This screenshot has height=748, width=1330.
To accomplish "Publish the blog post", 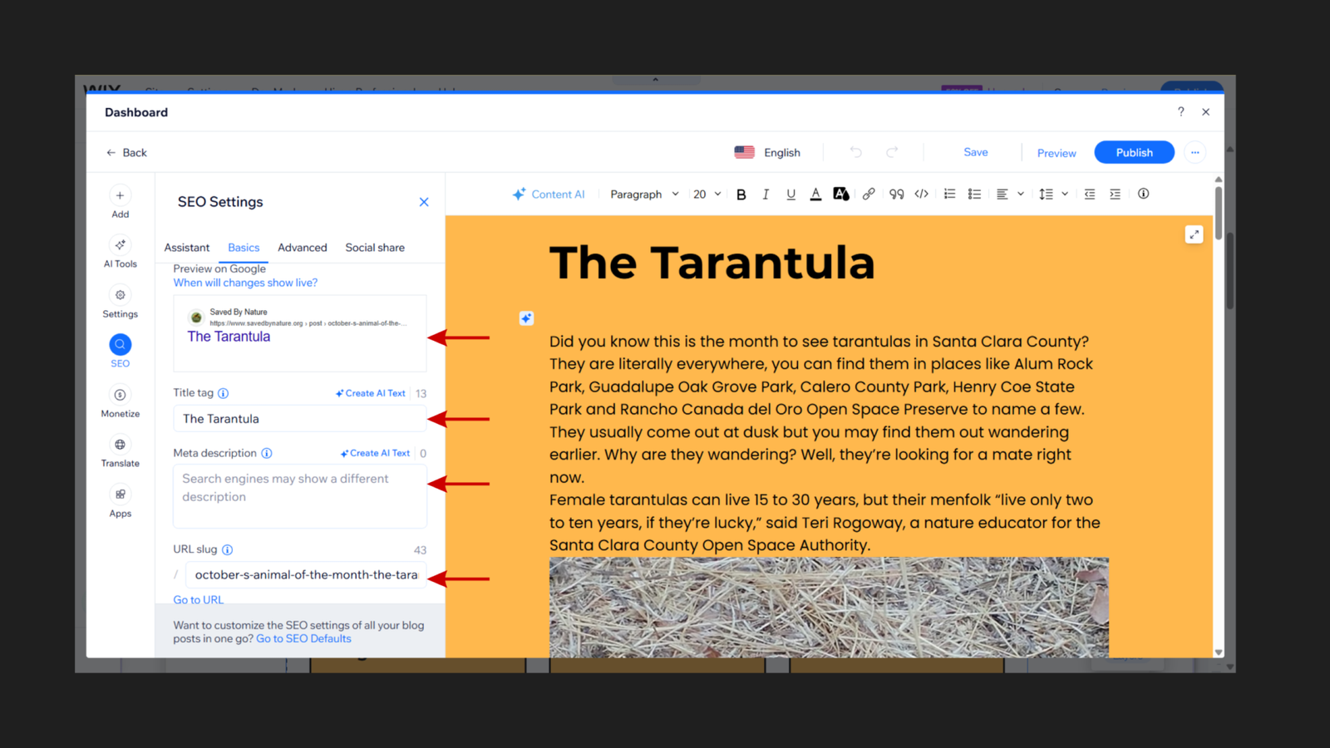I will pyautogui.click(x=1134, y=152).
